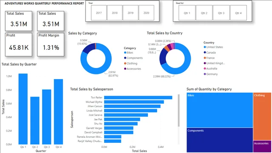Click the report title text at top
Screen dimensions: 272x153
point(44,3)
